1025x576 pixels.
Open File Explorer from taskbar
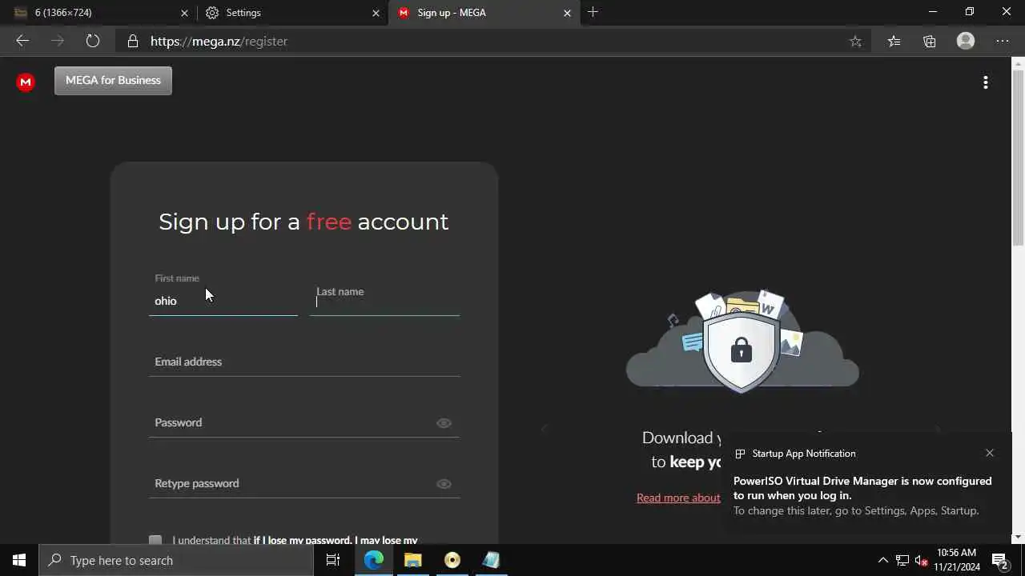(x=413, y=560)
